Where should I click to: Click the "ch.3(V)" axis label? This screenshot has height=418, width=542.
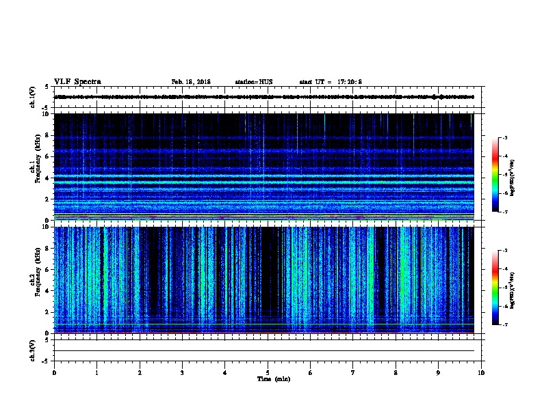coord(32,351)
